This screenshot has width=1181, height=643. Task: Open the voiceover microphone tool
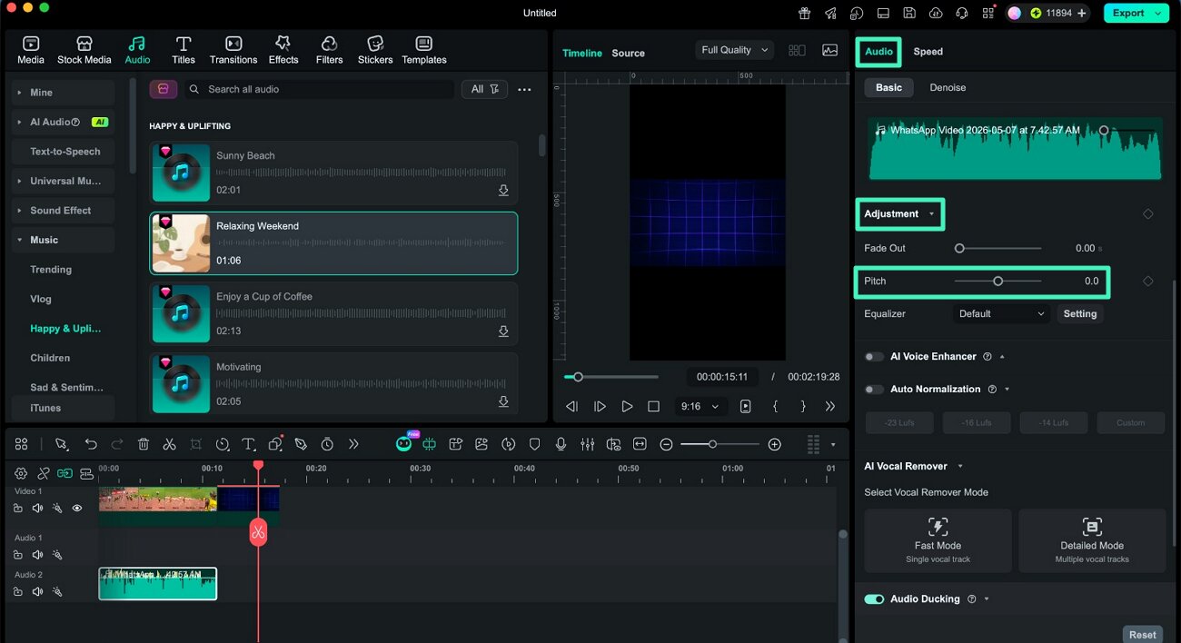(561, 444)
